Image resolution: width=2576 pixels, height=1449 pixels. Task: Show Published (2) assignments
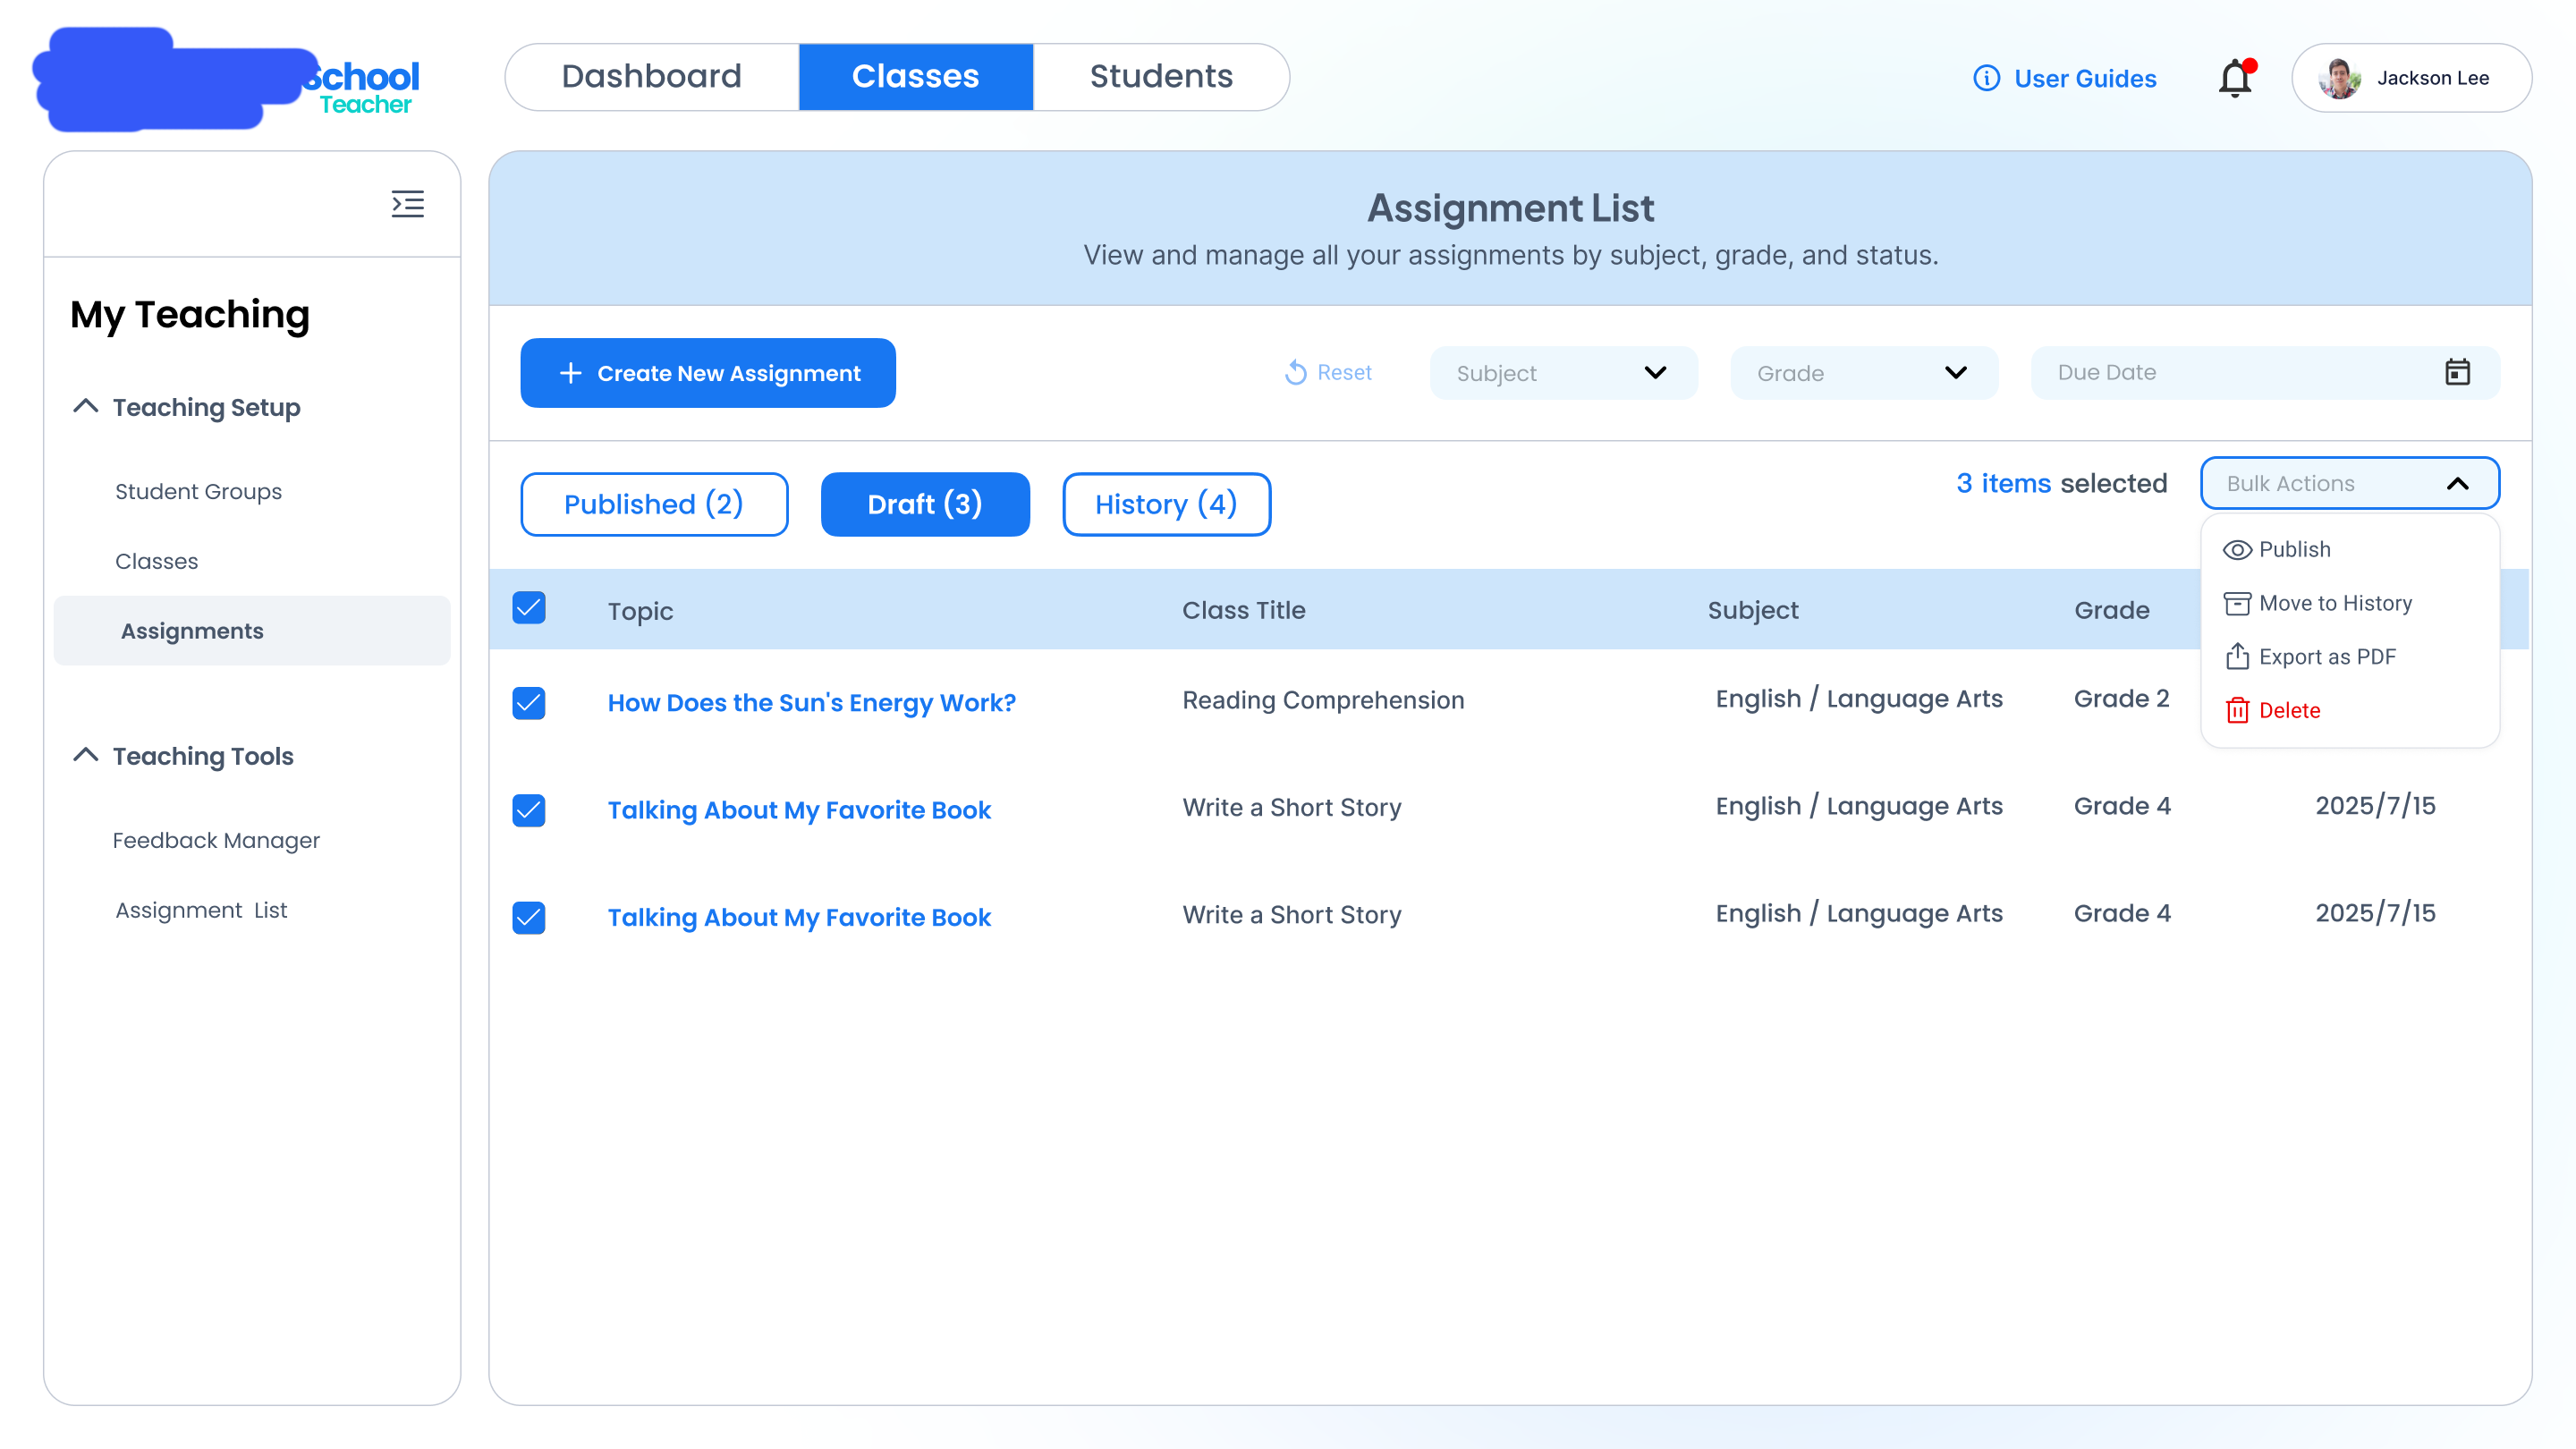point(654,504)
